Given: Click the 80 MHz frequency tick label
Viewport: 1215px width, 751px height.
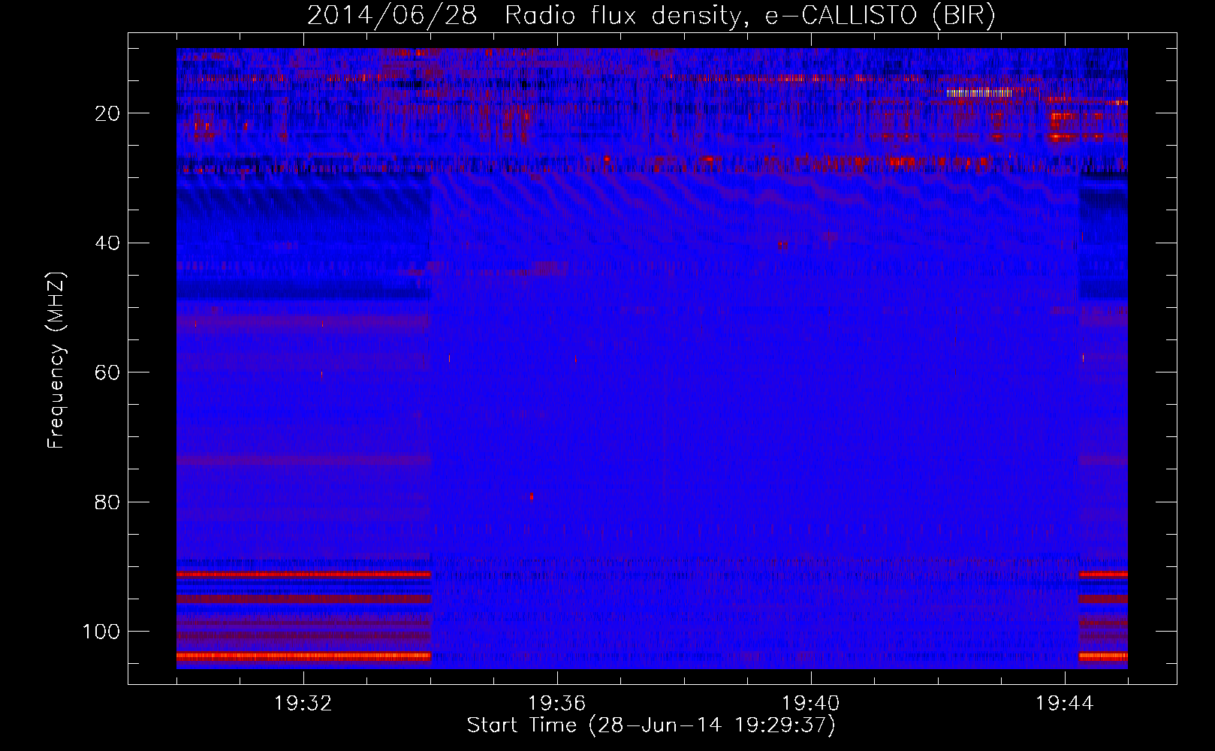Looking at the screenshot, I should pyautogui.click(x=107, y=502).
